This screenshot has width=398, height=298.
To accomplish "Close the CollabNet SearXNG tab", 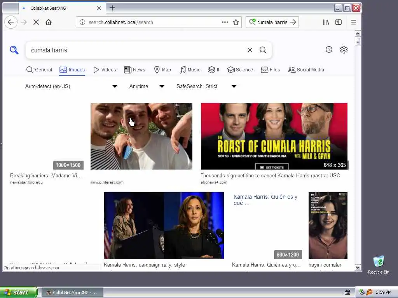I will (99, 8).
